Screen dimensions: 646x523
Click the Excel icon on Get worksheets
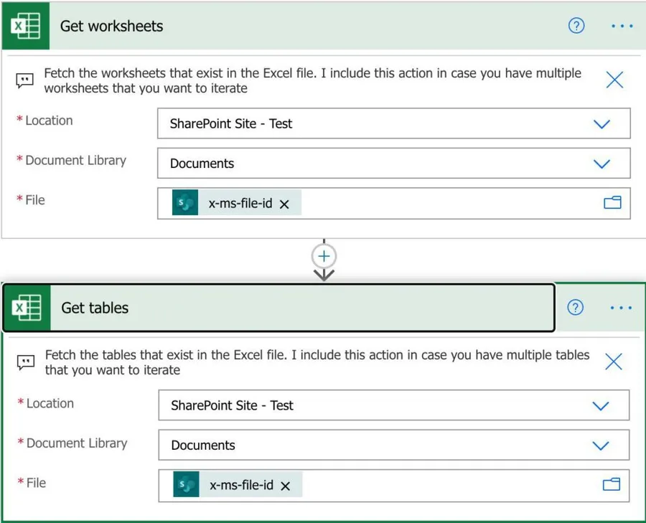[x=26, y=27]
